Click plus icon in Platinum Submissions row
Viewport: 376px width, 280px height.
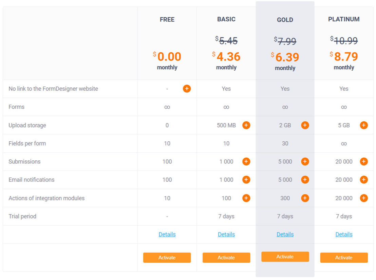coord(363,161)
